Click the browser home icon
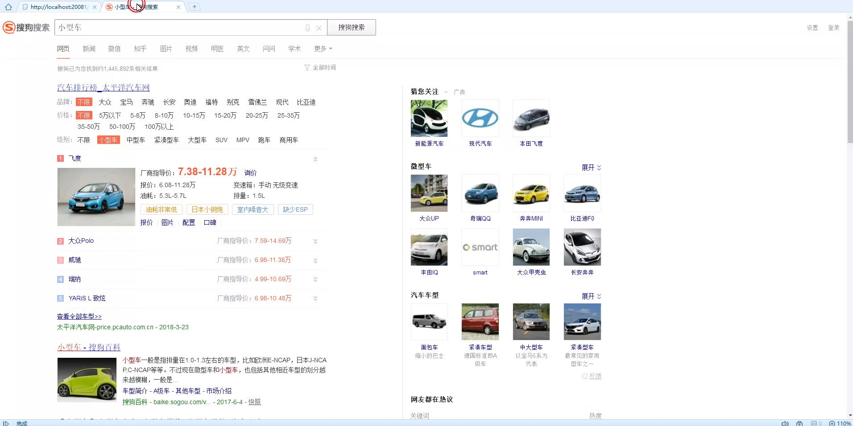The image size is (853, 426). tap(8, 7)
